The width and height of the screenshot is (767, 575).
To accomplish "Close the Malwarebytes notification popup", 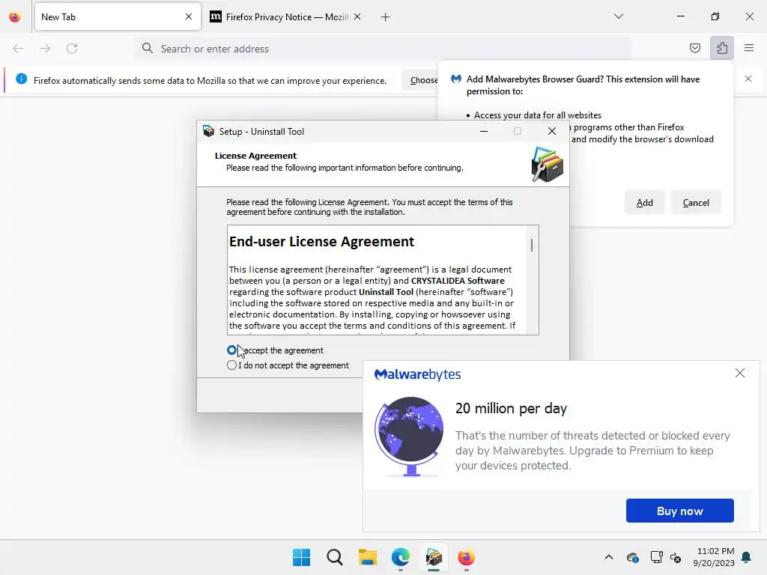I will click(x=739, y=373).
